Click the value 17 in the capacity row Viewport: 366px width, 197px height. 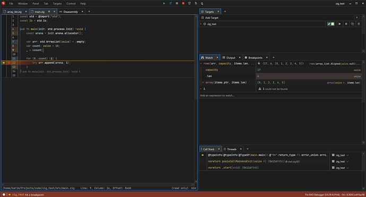(x=259, y=70)
